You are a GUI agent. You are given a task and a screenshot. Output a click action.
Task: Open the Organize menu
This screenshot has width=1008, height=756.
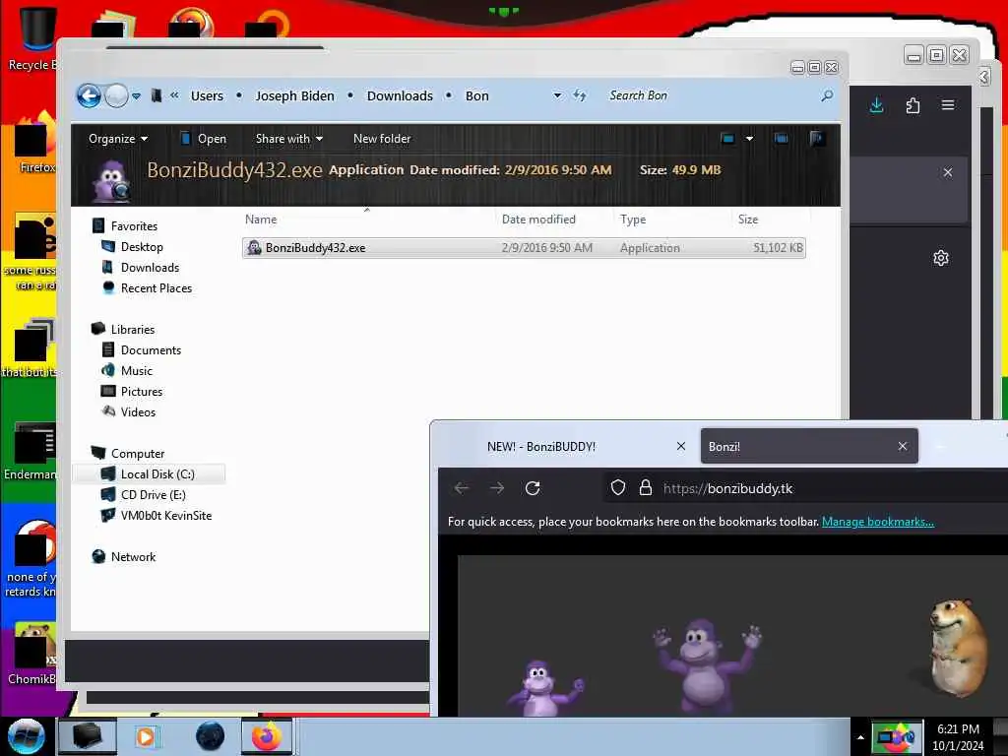pos(118,139)
